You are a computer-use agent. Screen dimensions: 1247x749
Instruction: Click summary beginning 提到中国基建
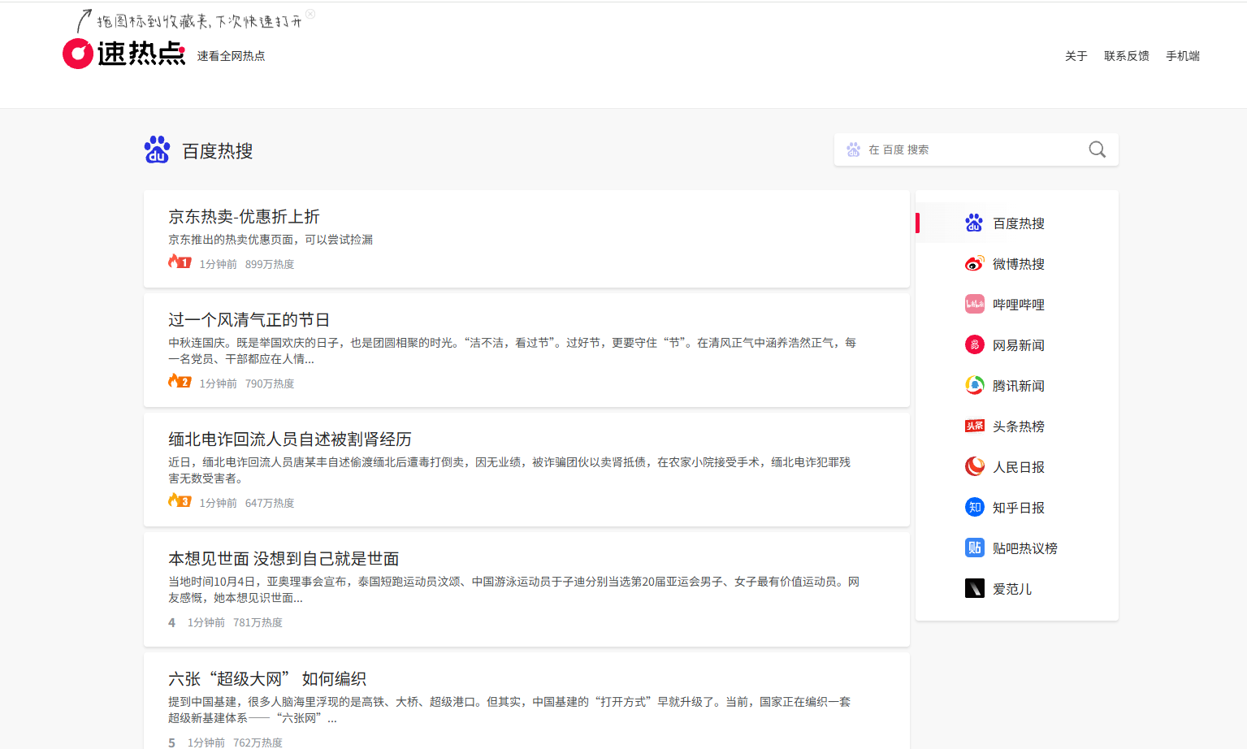point(509,710)
